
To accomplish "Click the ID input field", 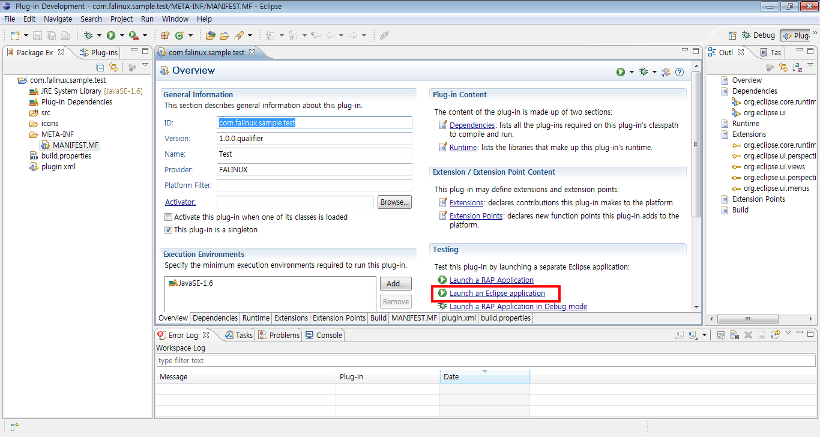I will (x=315, y=122).
